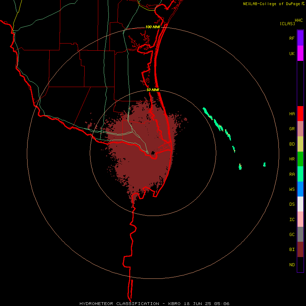Click the HA legend label
This screenshot has height=306, width=306.
coord(292,114)
